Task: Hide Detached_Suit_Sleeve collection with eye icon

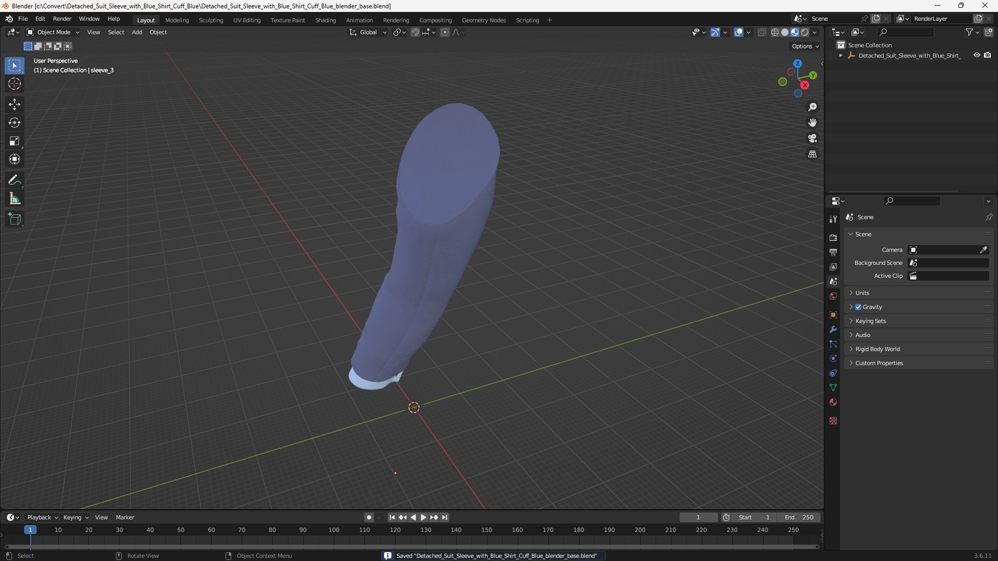Action: (x=977, y=55)
